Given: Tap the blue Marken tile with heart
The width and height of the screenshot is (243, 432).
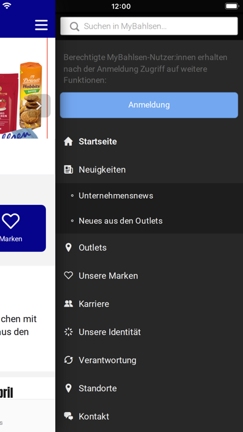Looking at the screenshot, I should point(23,228).
